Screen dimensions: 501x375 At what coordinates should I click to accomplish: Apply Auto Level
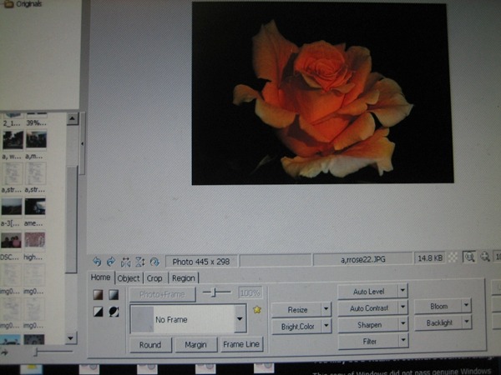click(368, 292)
